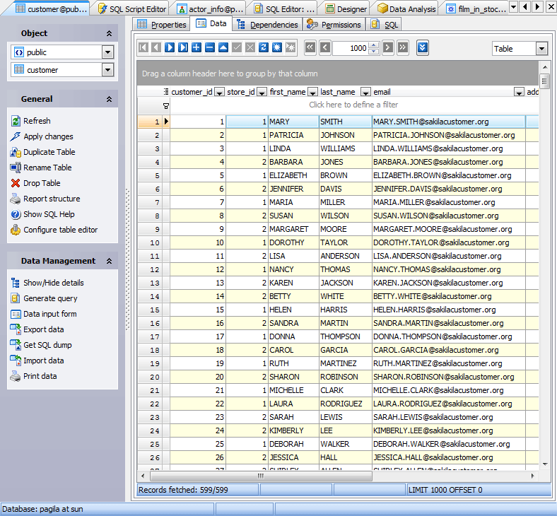
Task: Save bookmark star button
Action: (x=277, y=47)
